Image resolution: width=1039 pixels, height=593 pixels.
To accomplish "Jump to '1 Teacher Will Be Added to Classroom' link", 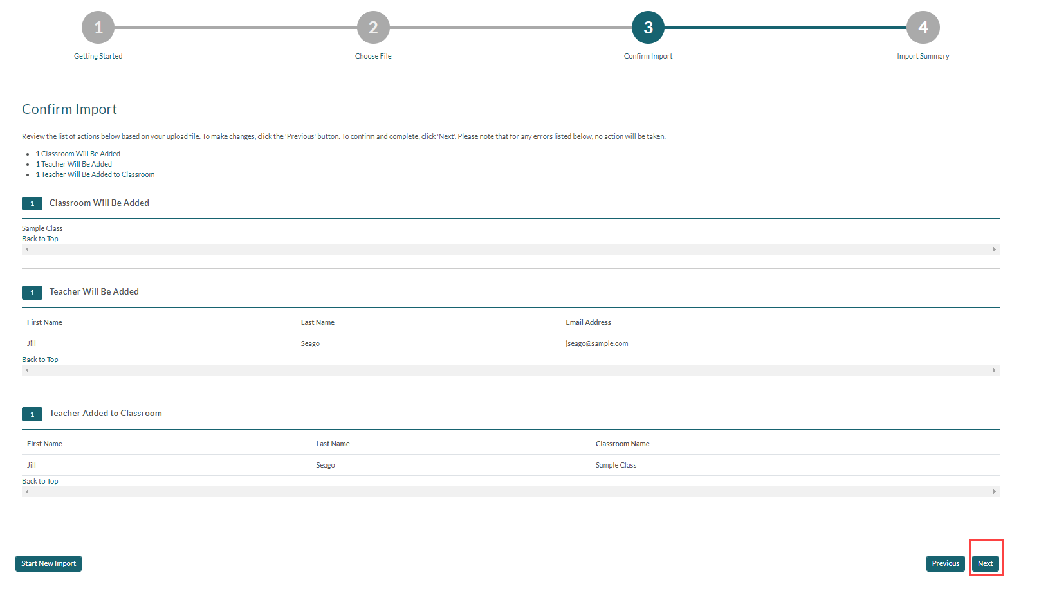I will tap(95, 174).
